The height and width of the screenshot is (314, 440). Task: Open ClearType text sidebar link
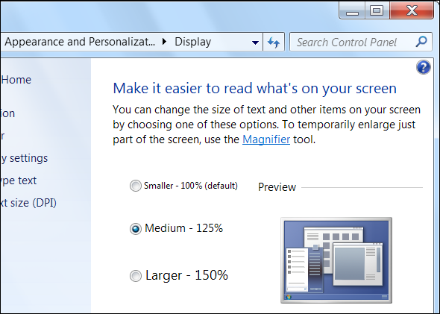[19, 180]
